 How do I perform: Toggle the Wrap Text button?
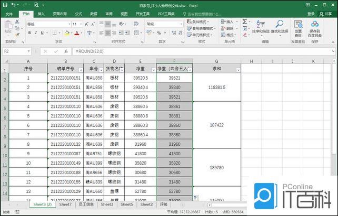pyautogui.click(x=136, y=24)
